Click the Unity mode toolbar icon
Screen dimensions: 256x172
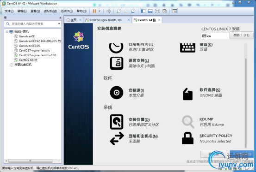click(x=165, y=11)
